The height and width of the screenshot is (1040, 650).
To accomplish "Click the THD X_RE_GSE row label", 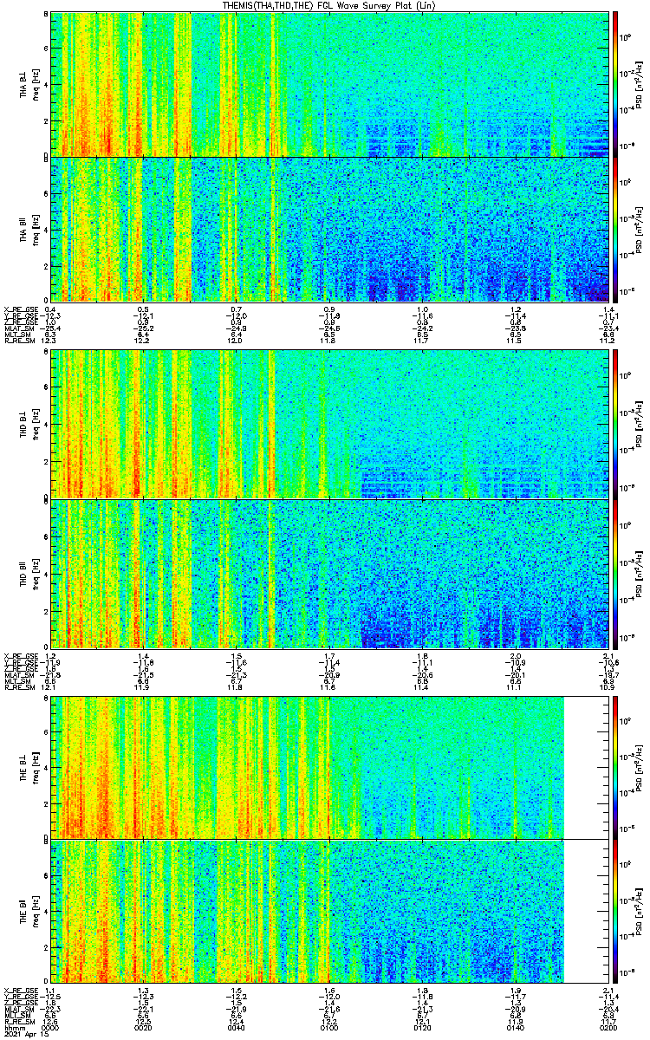I will pyautogui.click(x=20, y=654).
